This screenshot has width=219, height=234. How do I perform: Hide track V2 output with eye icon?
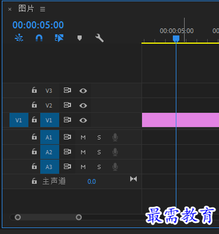83,105
